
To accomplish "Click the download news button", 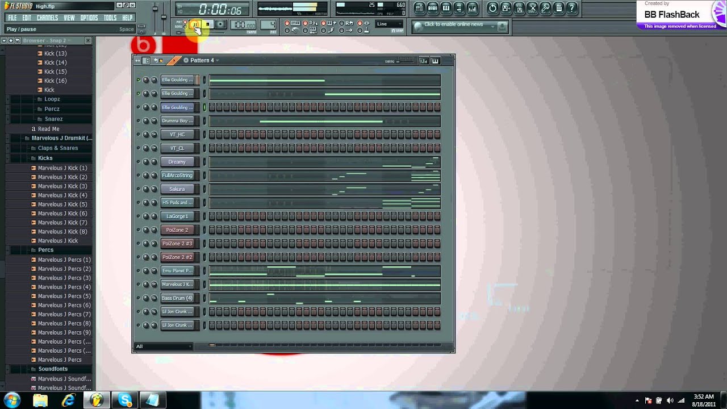I will [x=502, y=26].
